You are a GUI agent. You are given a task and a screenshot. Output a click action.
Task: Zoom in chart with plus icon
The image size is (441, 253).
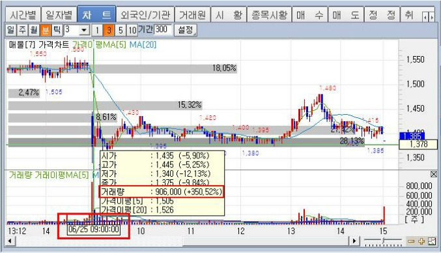pyautogui.click(x=421, y=241)
